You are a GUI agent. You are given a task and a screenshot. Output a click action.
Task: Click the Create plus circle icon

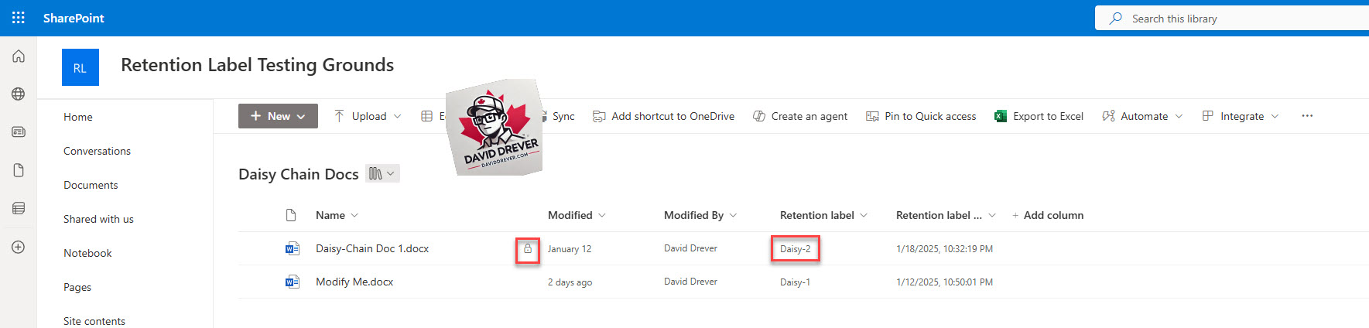(19, 247)
